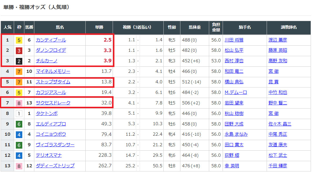Open サクセスドレーク horse profile
This screenshot has width=313, height=172.
click(53, 103)
